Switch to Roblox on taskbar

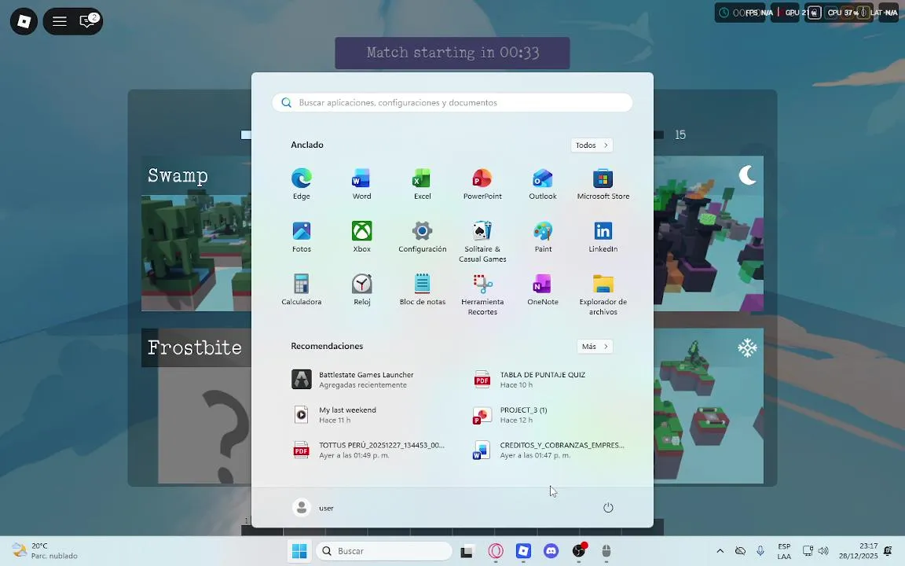[523, 551]
